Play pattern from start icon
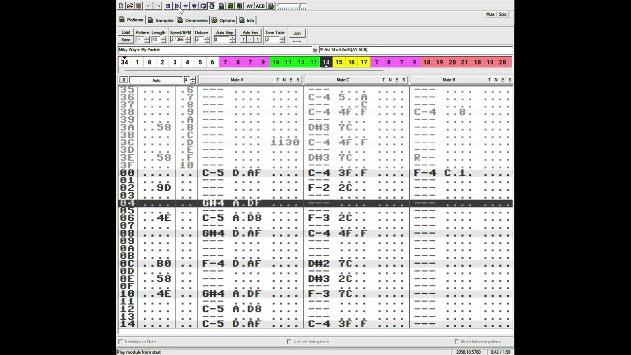Image resolution: width=631 pixels, height=355 pixels. click(x=194, y=6)
